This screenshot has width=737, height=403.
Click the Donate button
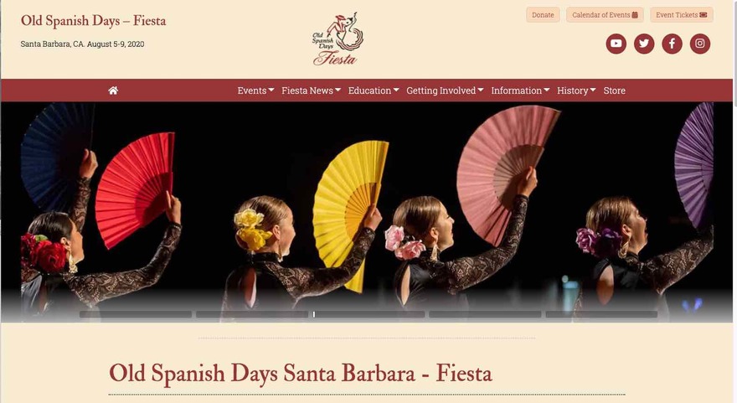coord(543,15)
